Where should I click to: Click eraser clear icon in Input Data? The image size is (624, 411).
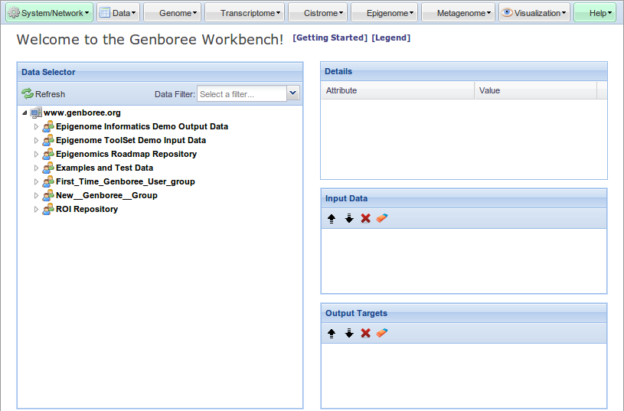tap(383, 218)
